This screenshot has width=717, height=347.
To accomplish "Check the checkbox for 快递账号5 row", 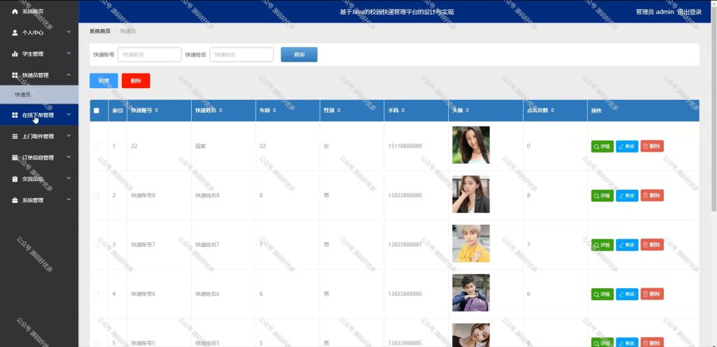I will click(96, 343).
